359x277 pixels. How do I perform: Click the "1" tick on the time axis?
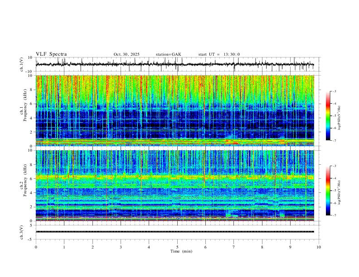coord(64,247)
